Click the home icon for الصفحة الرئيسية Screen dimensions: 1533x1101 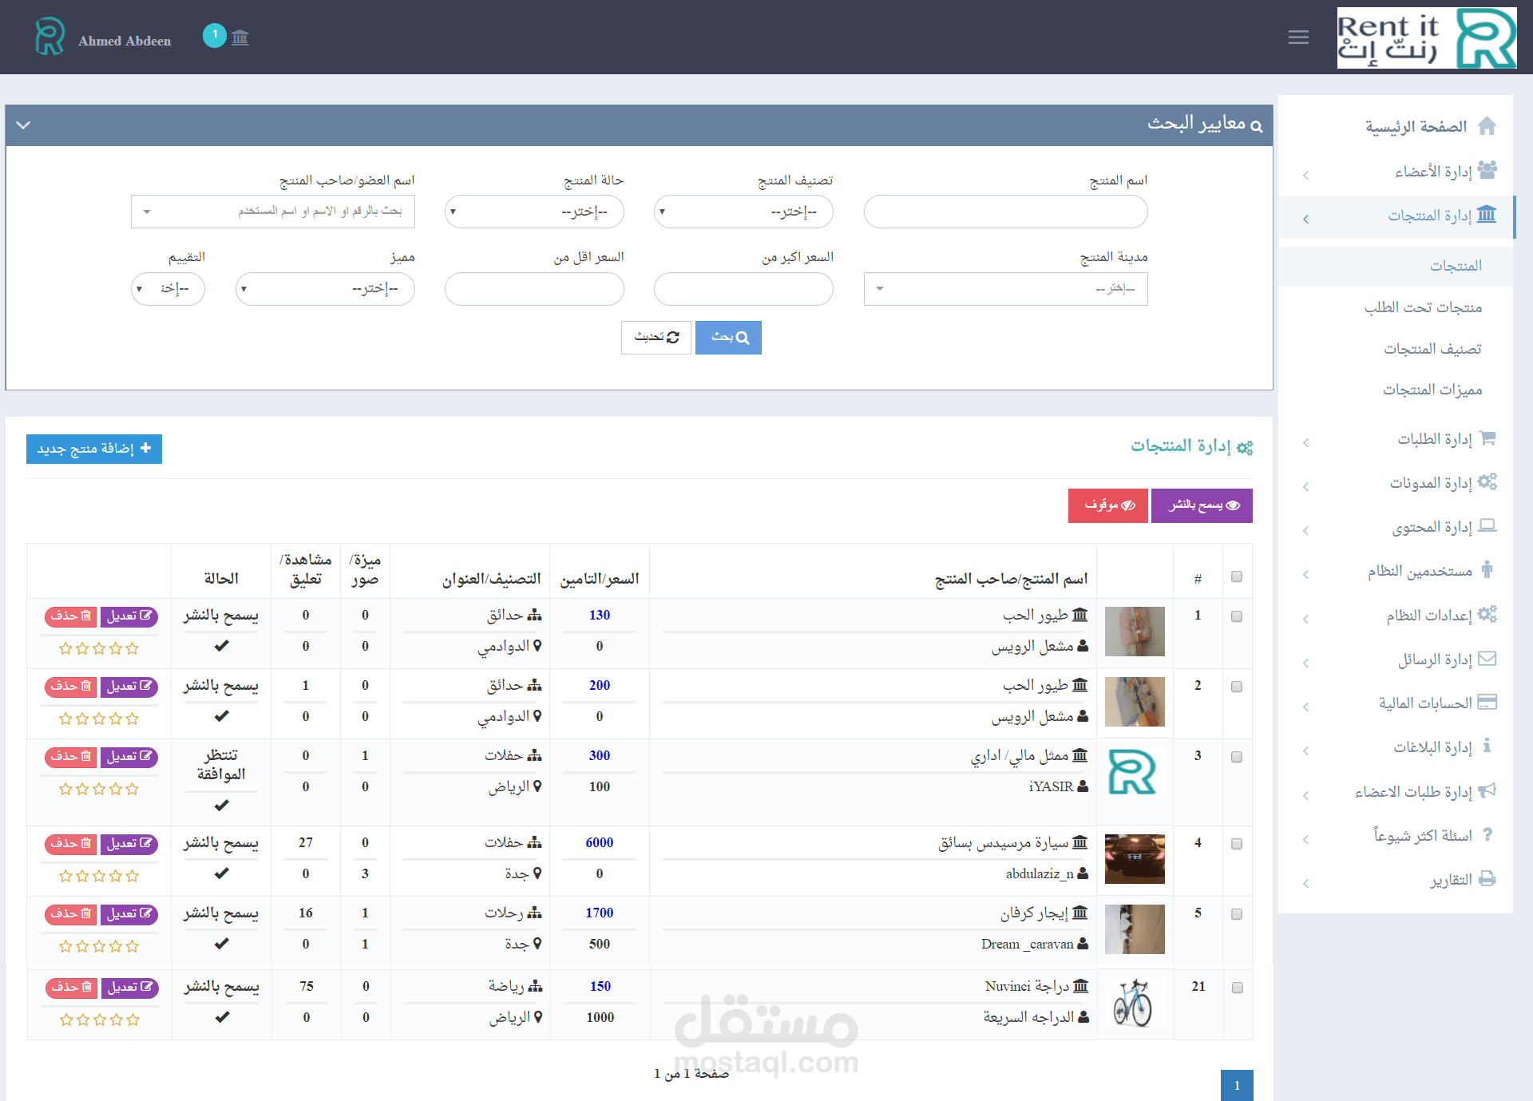(x=1487, y=126)
